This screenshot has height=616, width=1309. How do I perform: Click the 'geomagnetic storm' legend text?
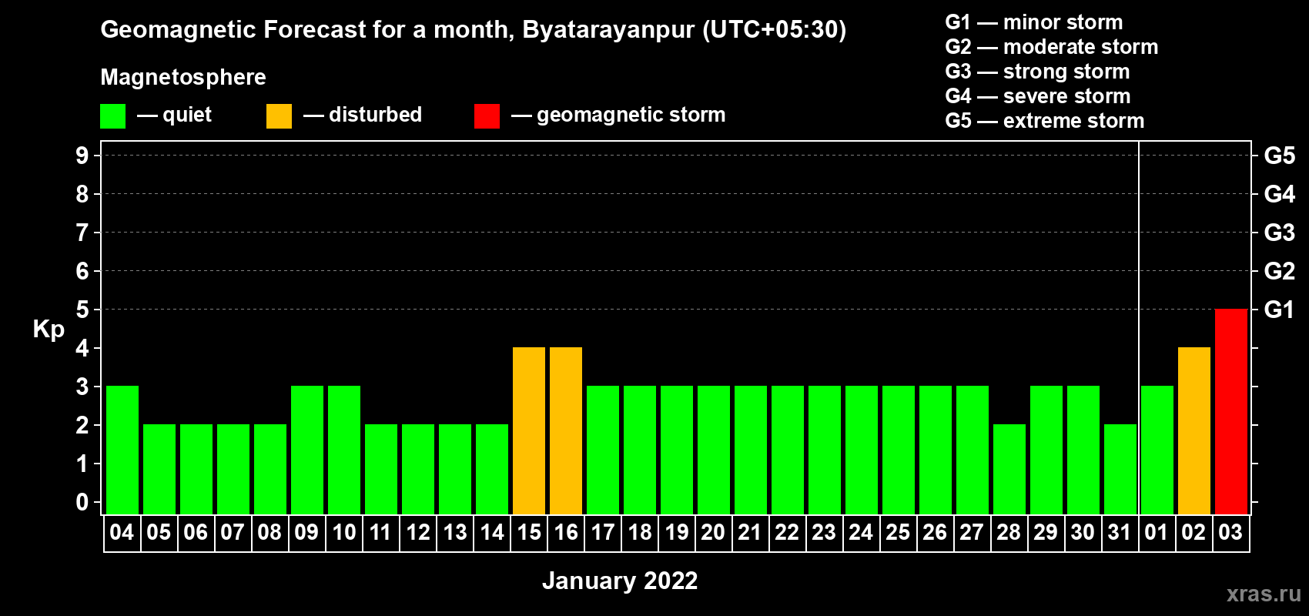[x=631, y=115]
